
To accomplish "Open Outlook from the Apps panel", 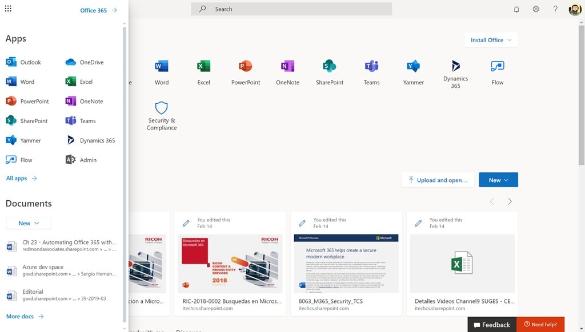I will pyautogui.click(x=23, y=62).
